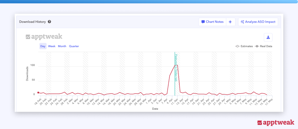
Task: Click the Chart Notes speech bubble icon
Action: pos(203,22)
